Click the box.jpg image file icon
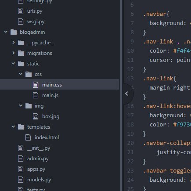 click(x=36, y=116)
